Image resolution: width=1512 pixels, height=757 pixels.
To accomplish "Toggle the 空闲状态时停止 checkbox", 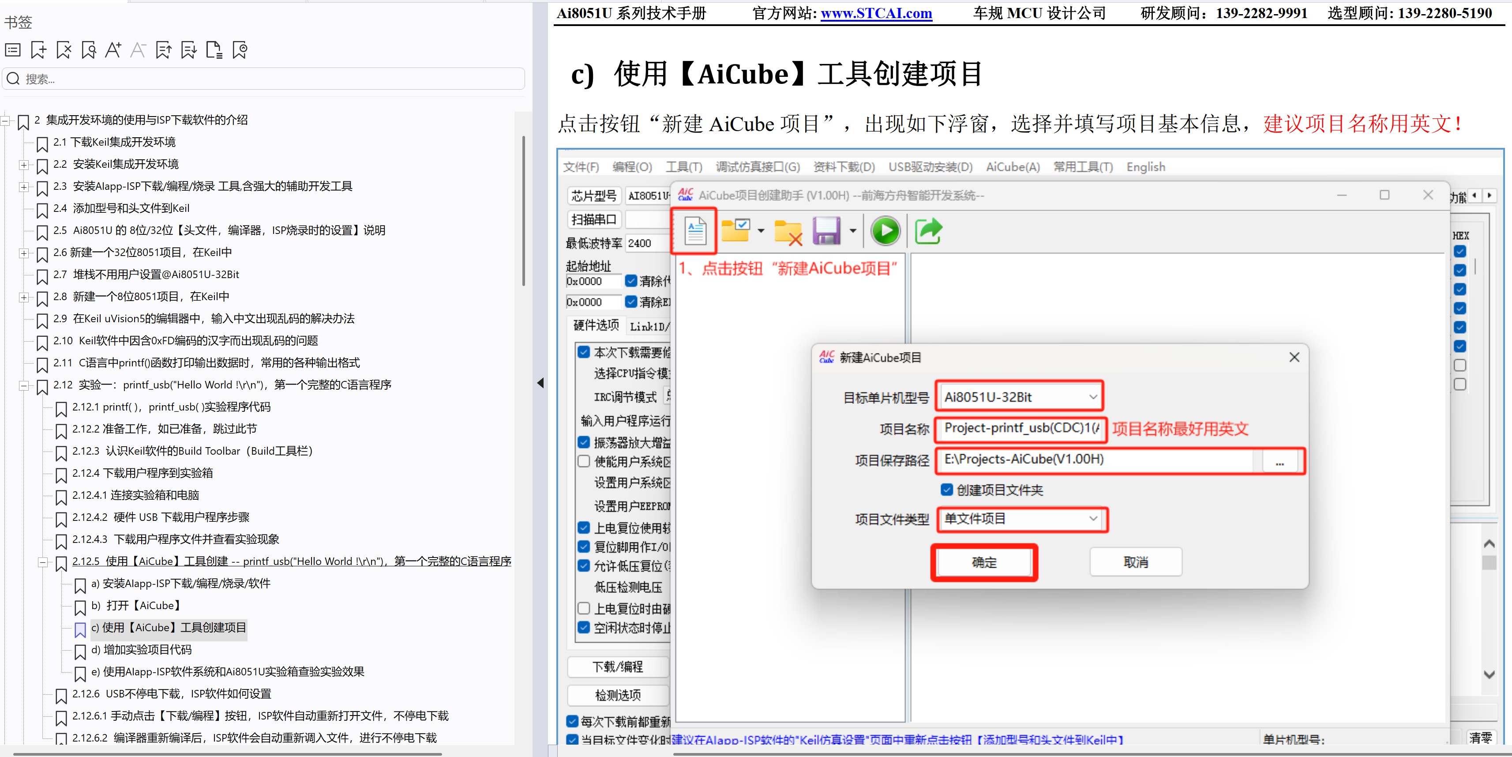I will pos(583,627).
